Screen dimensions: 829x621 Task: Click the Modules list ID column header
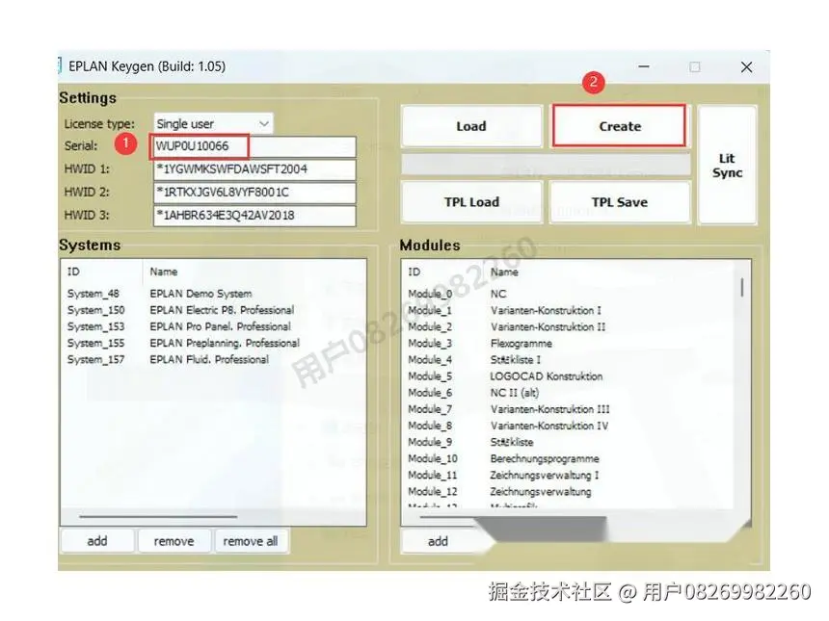coord(443,272)
